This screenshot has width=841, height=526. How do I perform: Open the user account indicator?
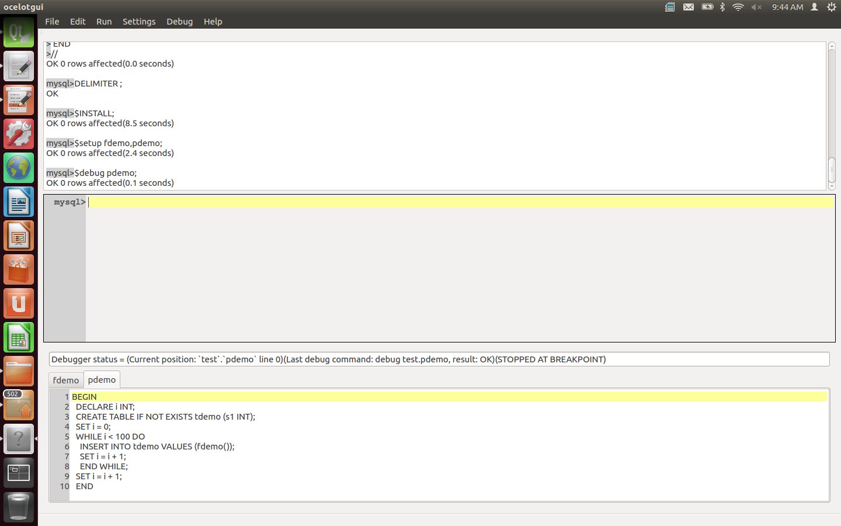[x=814, y=7]
